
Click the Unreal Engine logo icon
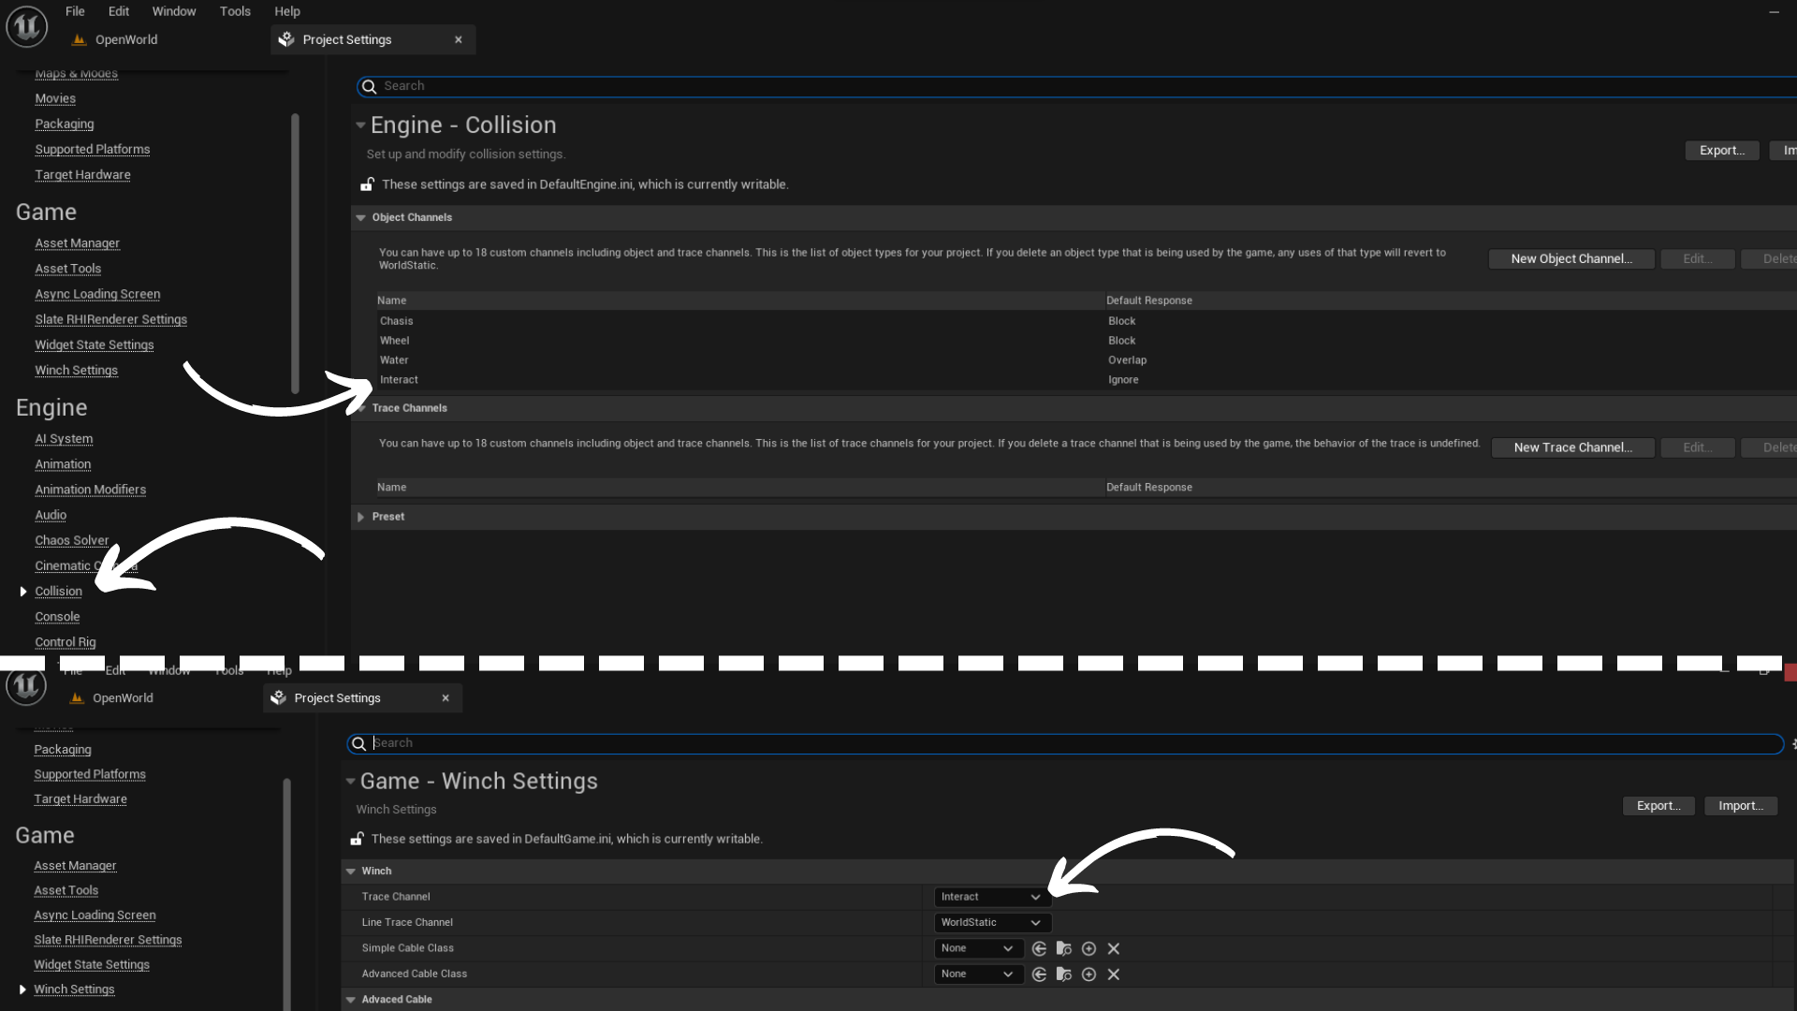(26, 26)
